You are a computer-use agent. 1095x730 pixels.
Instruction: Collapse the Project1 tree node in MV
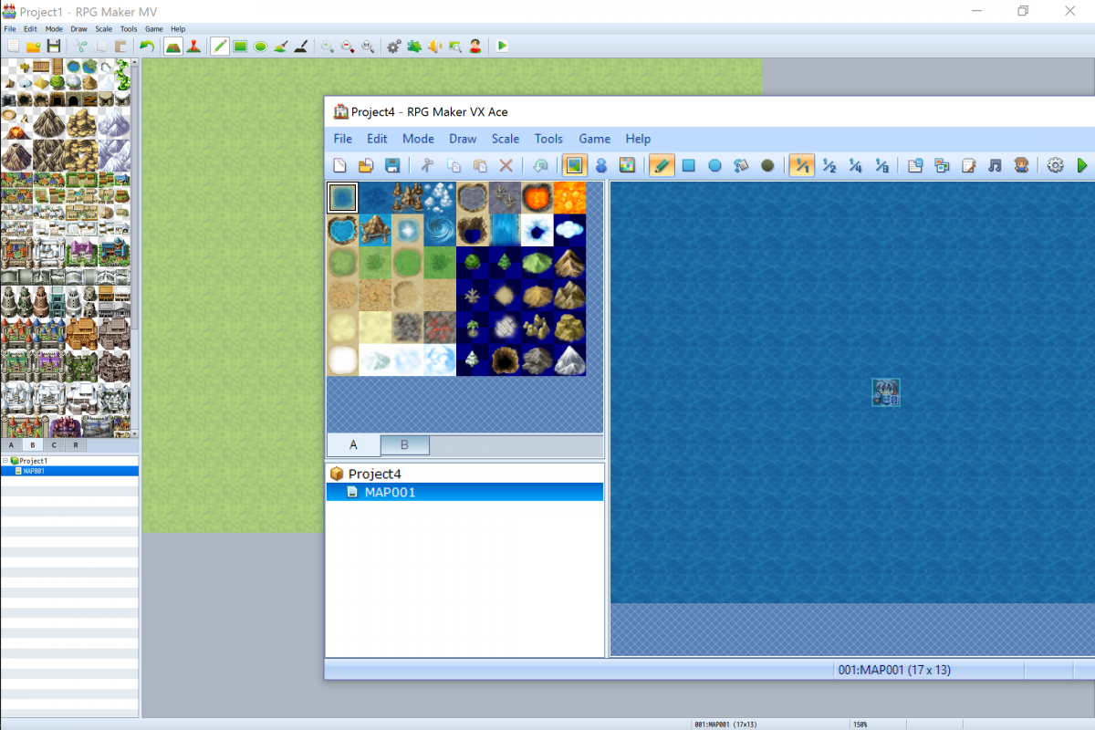pos(5,461)
